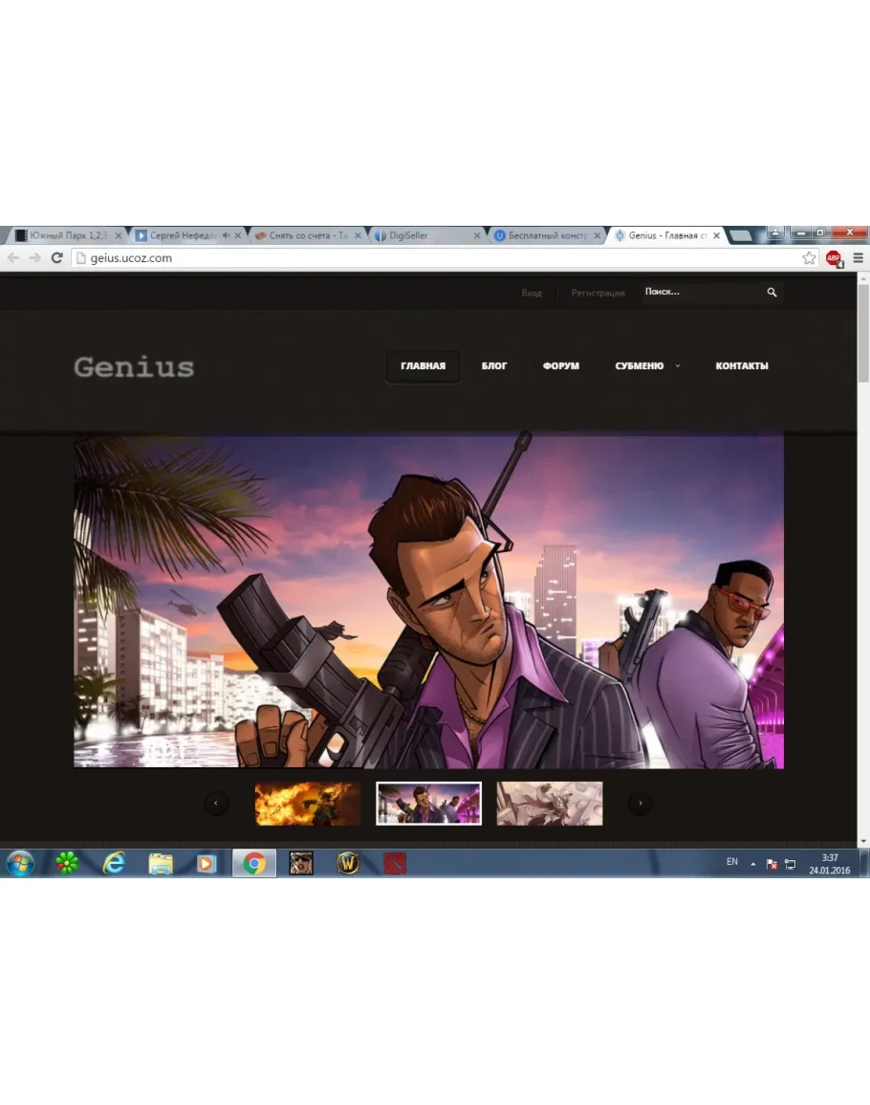Image resolution: width=870 pixels, height=1105 pixels.
Task: Open the Adblock Plus extension icon
Action: point(834,258)
